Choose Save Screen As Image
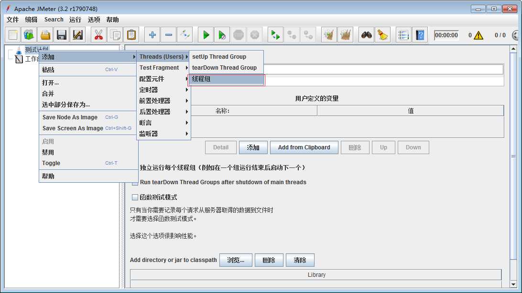This screenshot has height=293, width=522. (x=88, y=128)
